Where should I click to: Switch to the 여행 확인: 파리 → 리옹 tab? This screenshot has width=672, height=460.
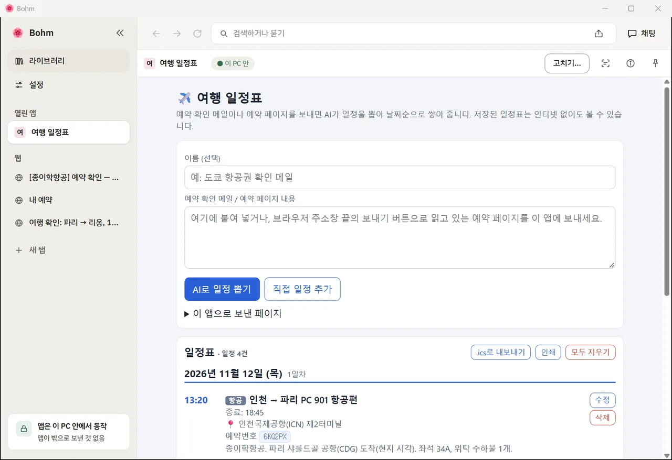coord(69,223)
